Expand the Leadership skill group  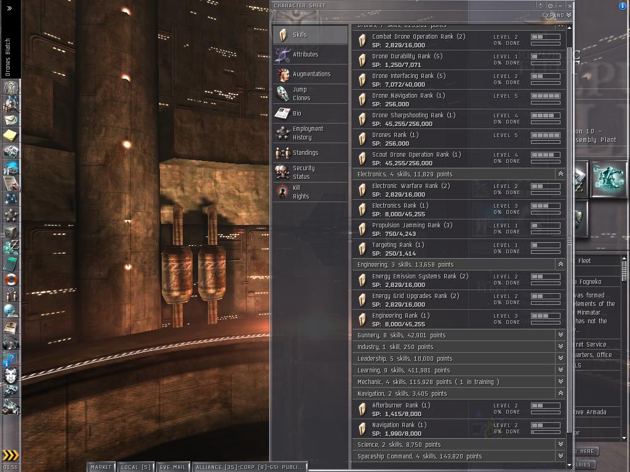pyautogui.click(x=560, y=358)
